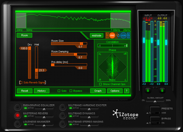Click the orange mid channel bypass icon
Image resolution: width=183 pixels, height=132 pixels.
point(107,34)
